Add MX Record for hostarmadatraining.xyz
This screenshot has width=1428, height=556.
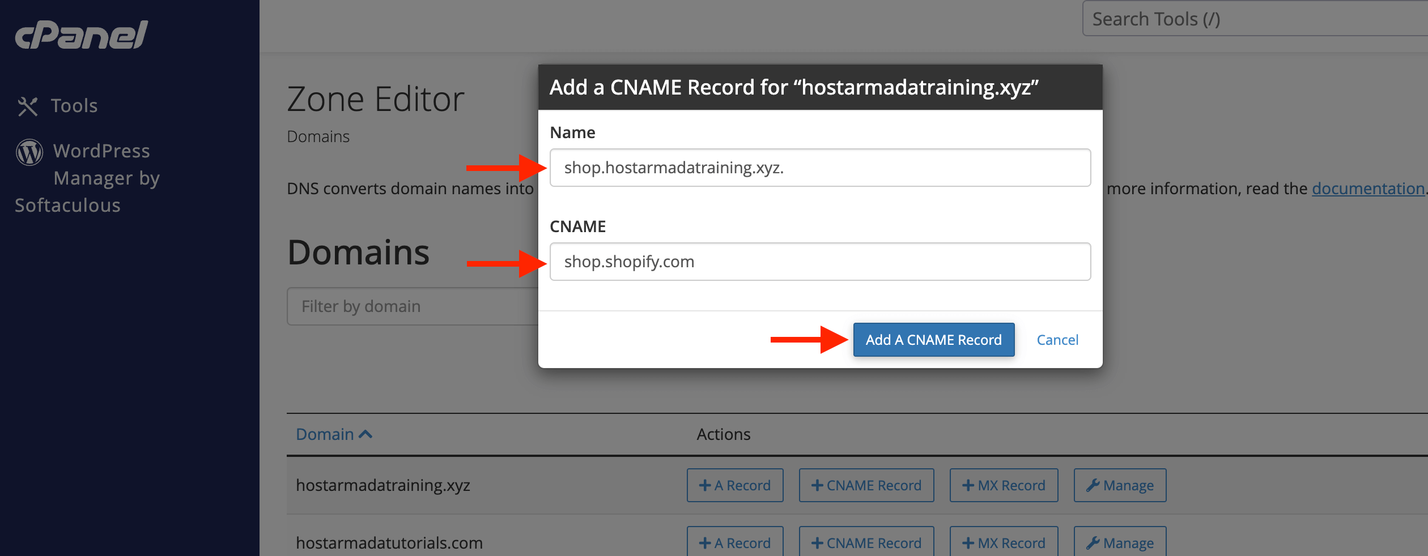(1004, 485)
